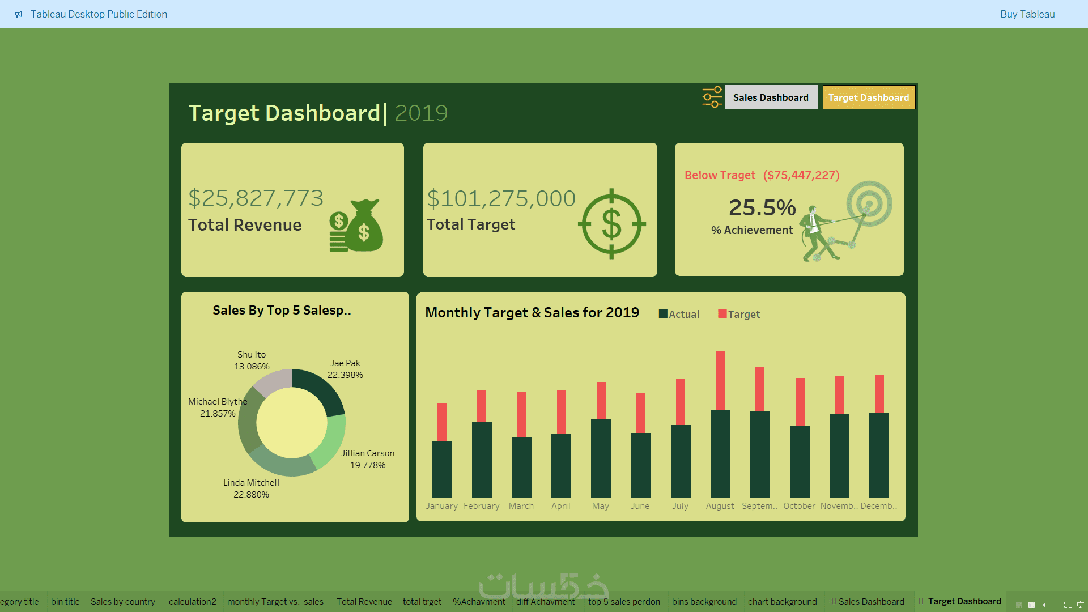Click the Target Dashboard navigation button
Image resolution: width=1088 pixels, height=612 pixels.
[869, 97]
